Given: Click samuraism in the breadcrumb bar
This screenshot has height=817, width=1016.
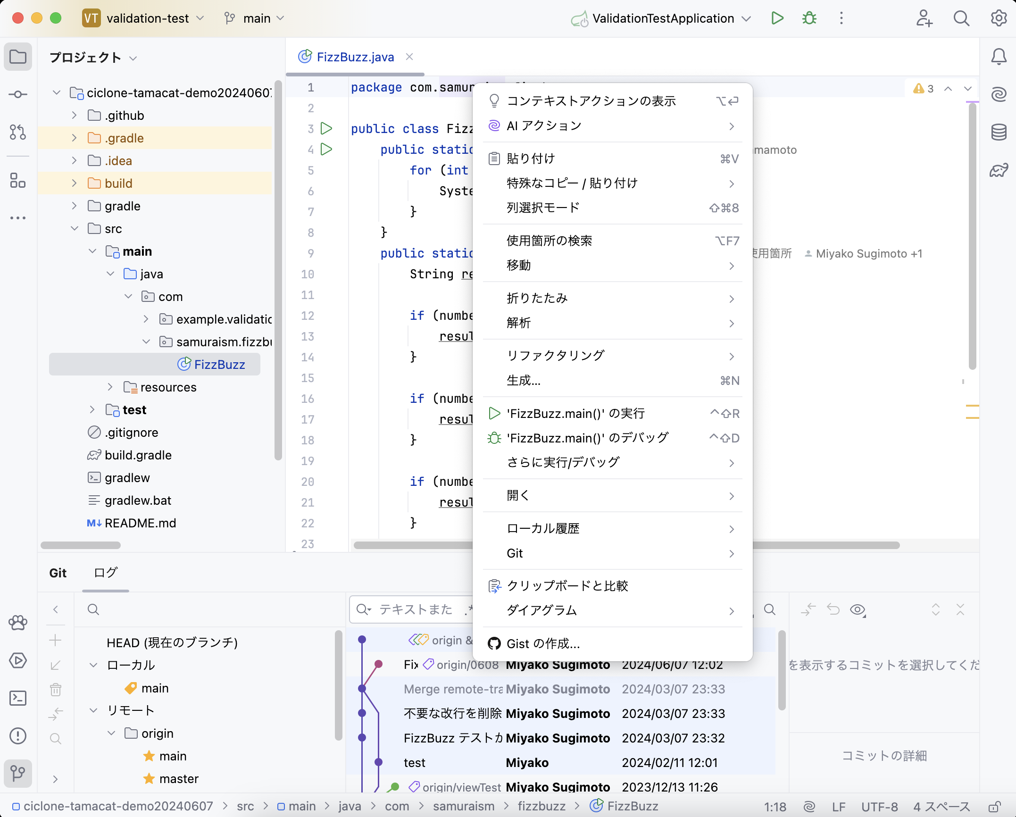Looking at the screenshot, I should (x=464, y=806).
